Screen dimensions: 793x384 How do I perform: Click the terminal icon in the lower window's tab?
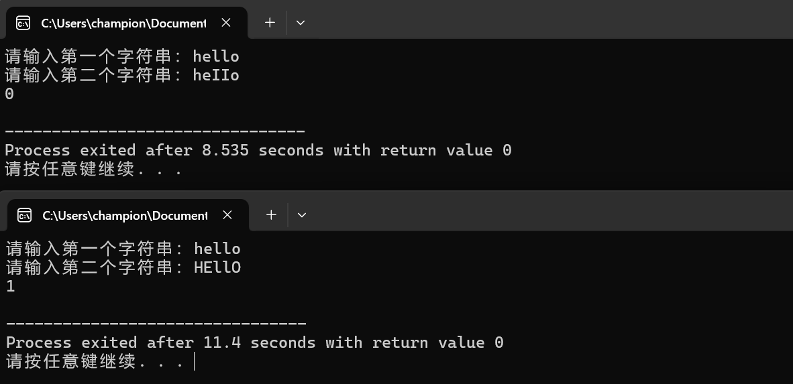point(24,215)
